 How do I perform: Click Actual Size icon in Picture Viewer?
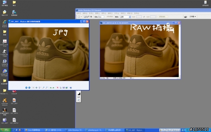[36, 88]
